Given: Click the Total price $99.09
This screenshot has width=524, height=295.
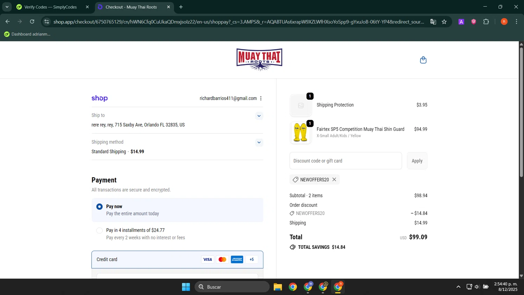Looking at the screenshot, I should click(x=418, y=237).
